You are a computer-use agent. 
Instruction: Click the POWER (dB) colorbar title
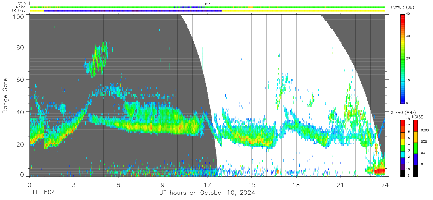(x=402, y=7)
